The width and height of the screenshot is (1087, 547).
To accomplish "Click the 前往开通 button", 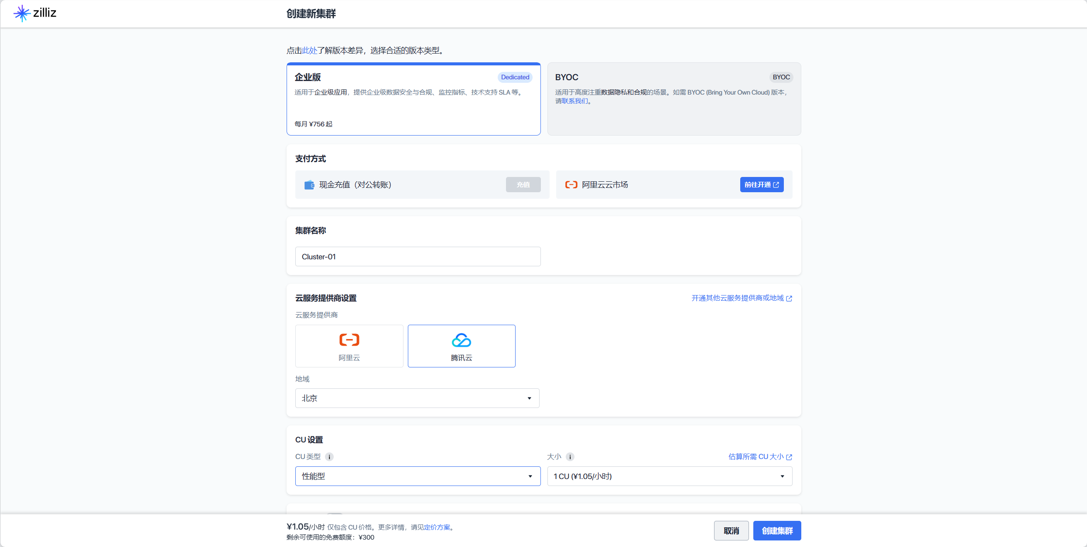I will (762, 185).
